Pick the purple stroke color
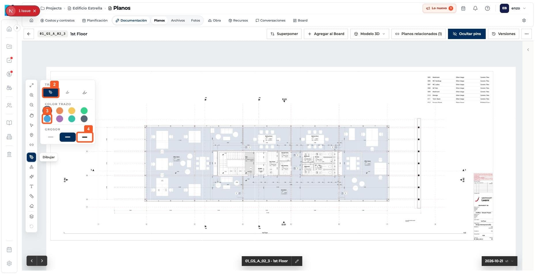537x274 pixels. [60, 119]
